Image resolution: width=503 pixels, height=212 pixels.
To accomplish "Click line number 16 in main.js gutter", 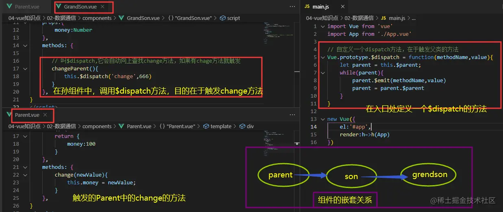I will (314, 142).
